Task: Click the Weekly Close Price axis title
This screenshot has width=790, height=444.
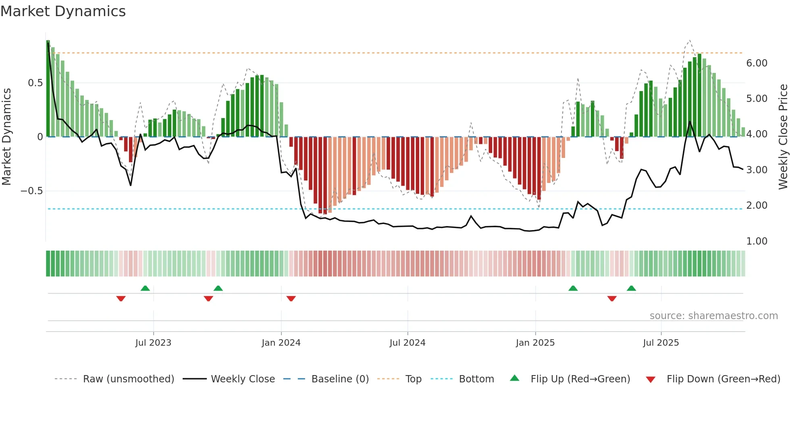Action: tap(783, 137)
